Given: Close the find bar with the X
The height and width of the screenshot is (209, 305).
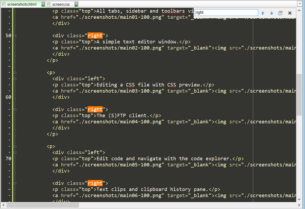Looking at the screenshot, I should point(290,13).
